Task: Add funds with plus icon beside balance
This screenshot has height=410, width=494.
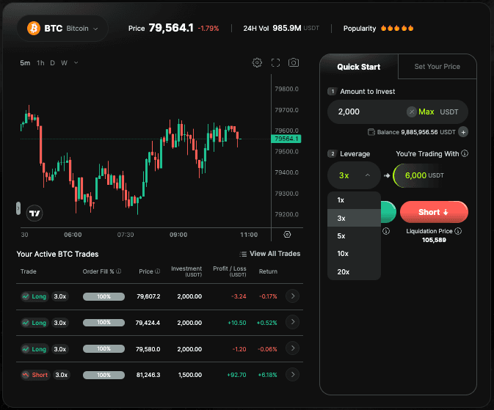Action: (463, 132)
